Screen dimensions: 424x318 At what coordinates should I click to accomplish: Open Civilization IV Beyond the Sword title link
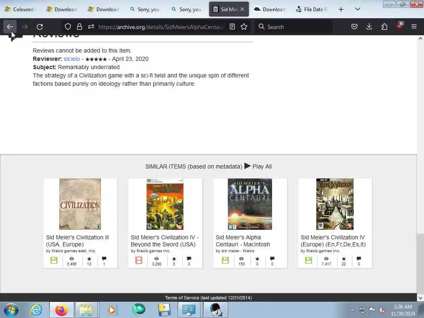(165, 241)
